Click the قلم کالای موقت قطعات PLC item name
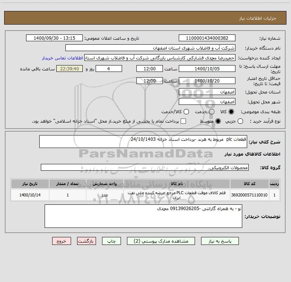 pos(177,195)
